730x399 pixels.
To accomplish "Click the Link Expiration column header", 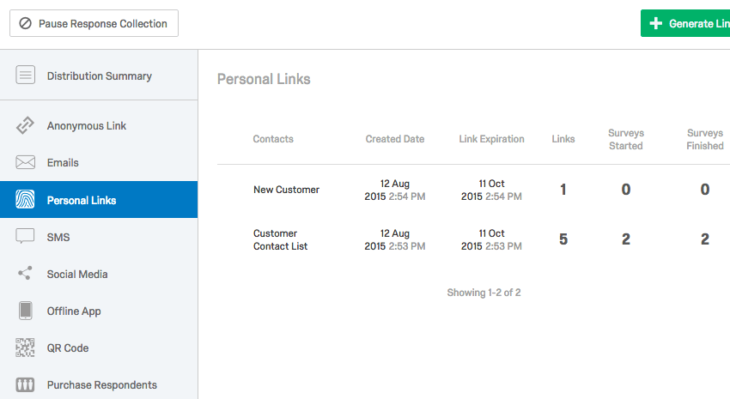I will pyautogui.click(x=491, y=139).
